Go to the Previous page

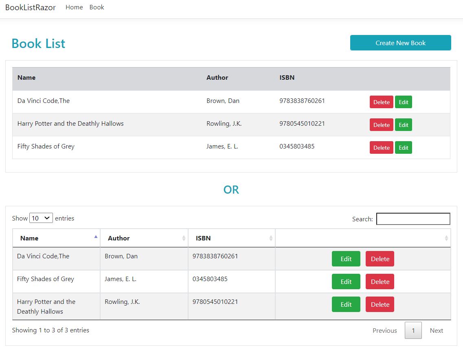click(x=384, y=330)
